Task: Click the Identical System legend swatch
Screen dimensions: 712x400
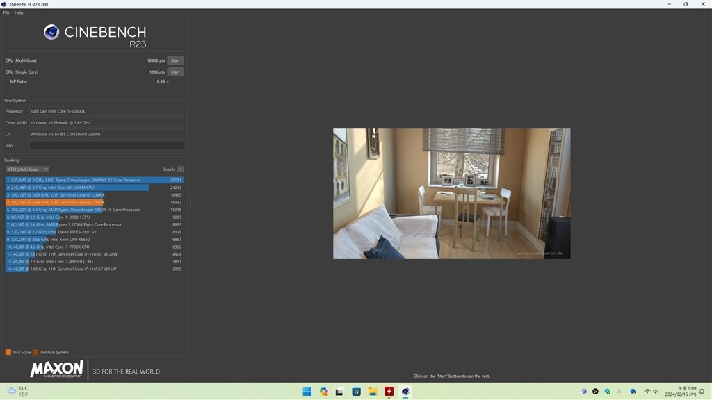Action: 36,352
